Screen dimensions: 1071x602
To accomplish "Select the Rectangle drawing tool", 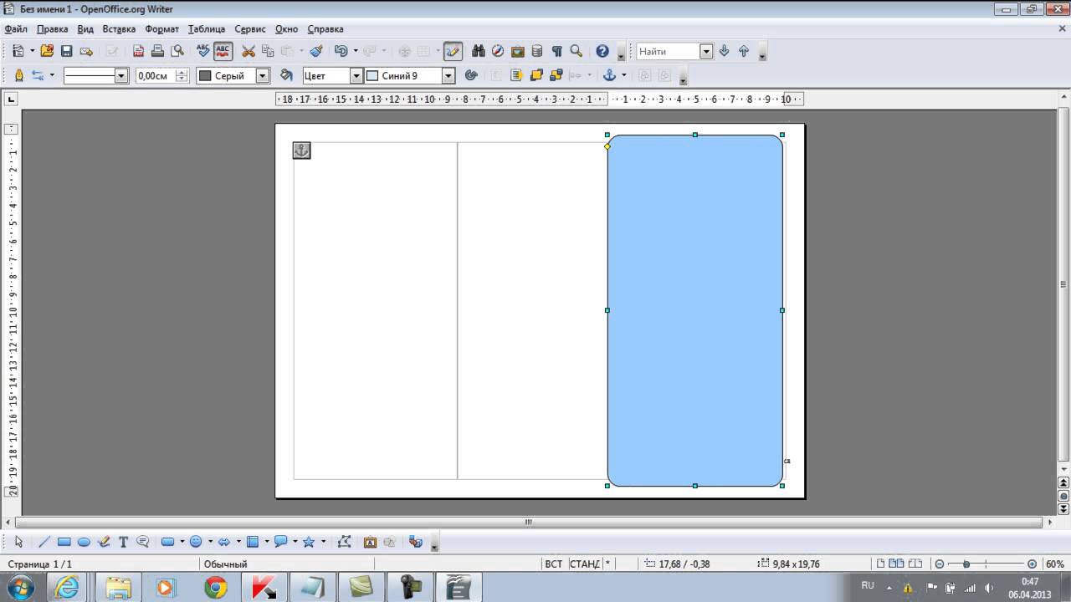I will click(64, 542).
